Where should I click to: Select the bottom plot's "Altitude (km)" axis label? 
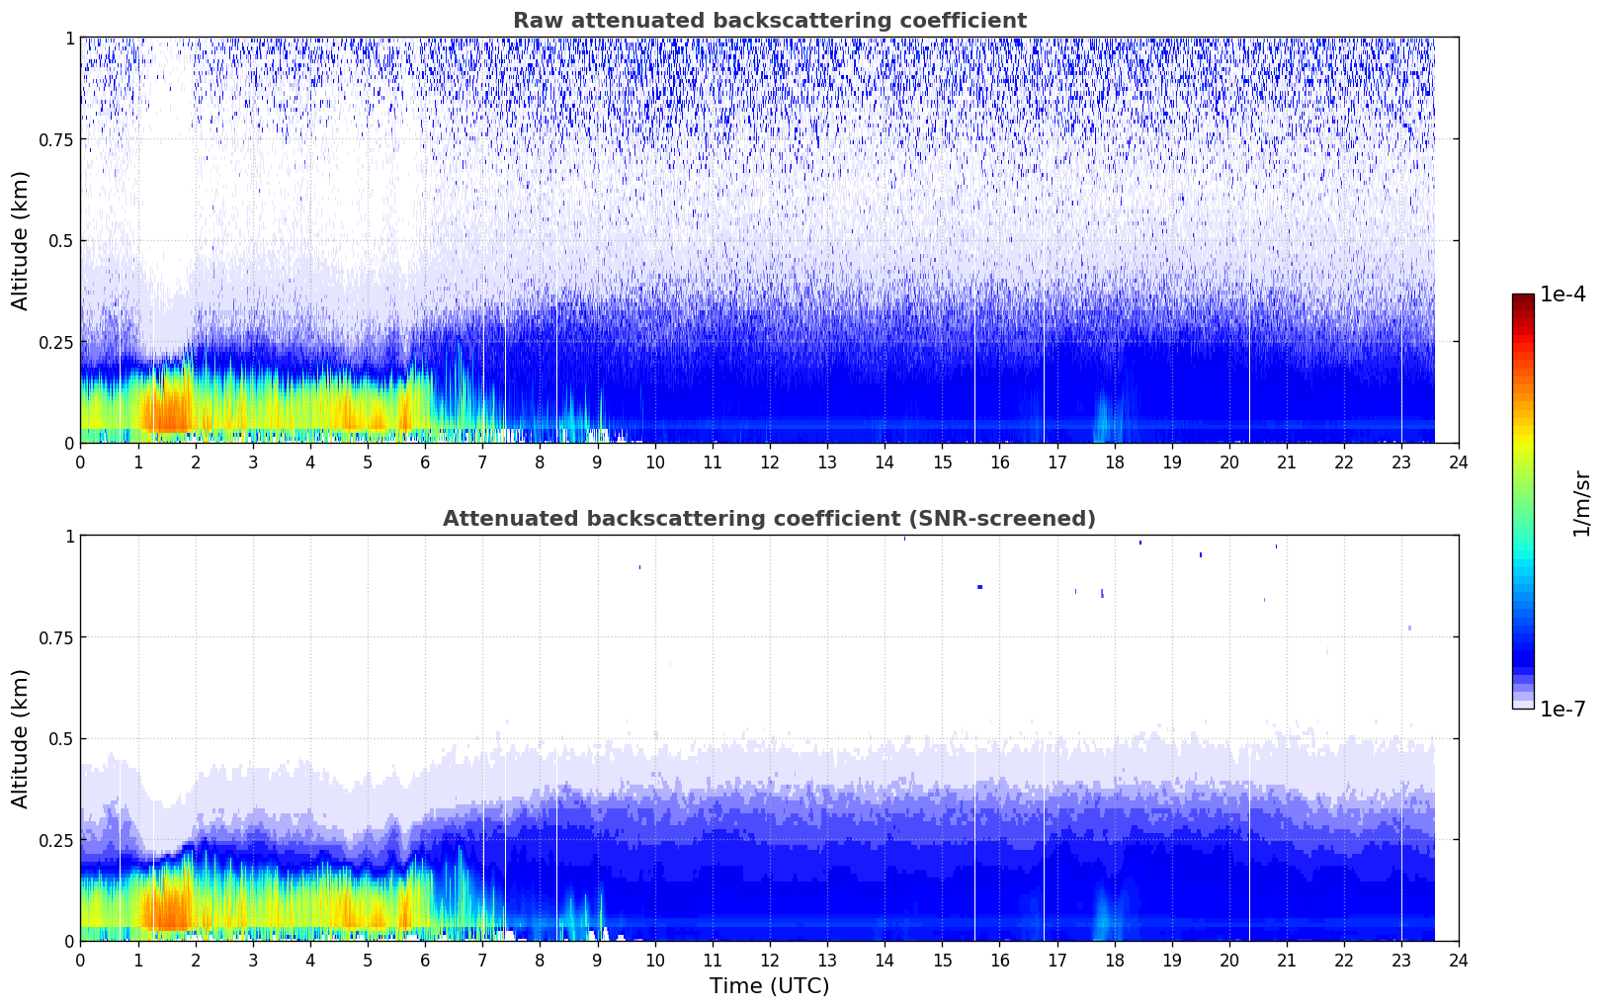21,738
